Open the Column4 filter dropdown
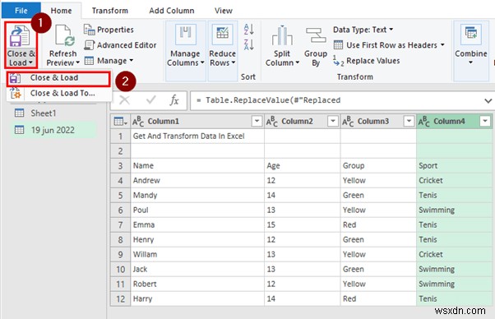495x319 pixels. 485,121
